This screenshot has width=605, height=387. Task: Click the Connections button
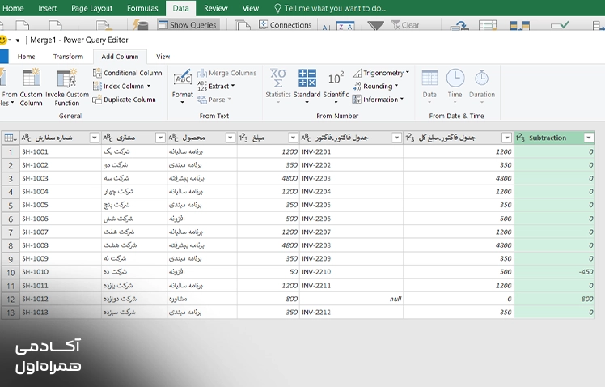(x=286, y=25)
